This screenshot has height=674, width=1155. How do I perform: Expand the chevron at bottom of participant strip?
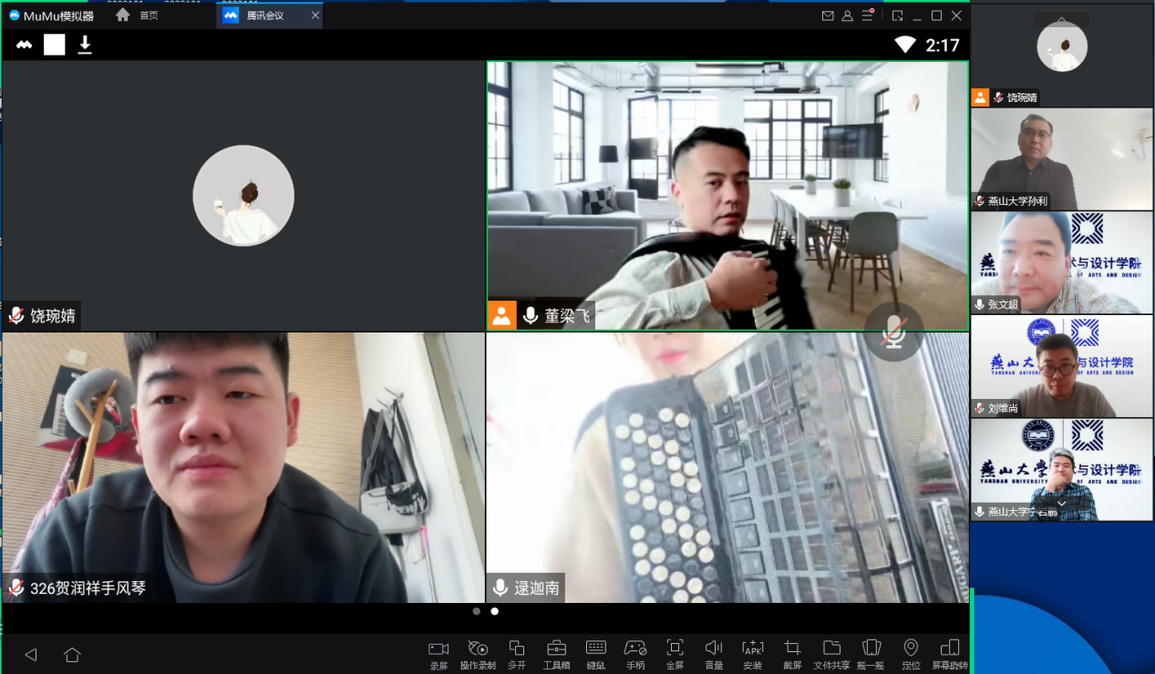(1061, 504)
